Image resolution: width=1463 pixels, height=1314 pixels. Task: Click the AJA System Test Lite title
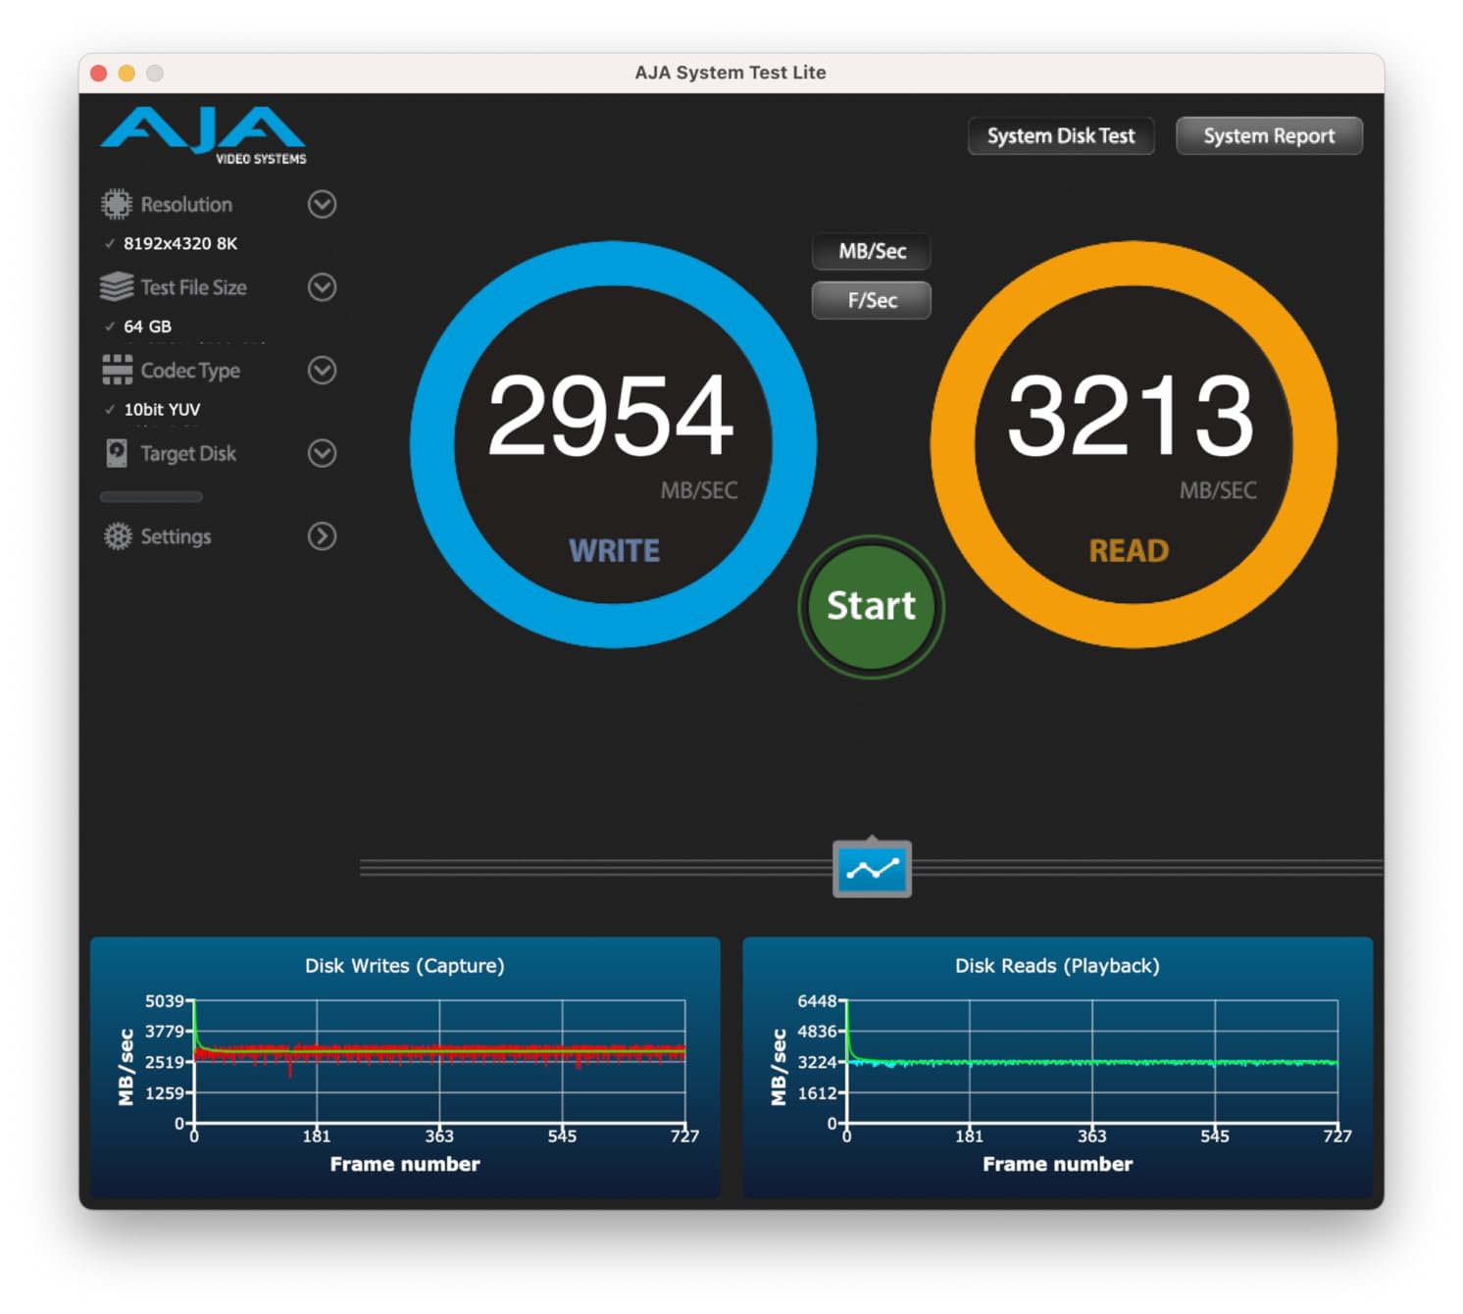point(731,73)
